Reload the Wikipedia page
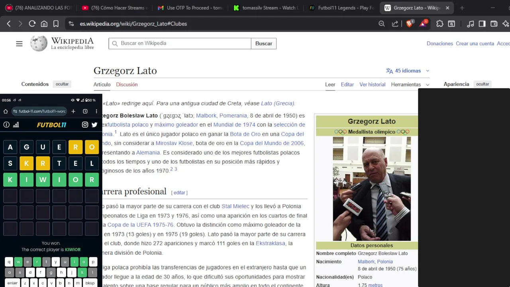510x287 pixels. point(32,24)
